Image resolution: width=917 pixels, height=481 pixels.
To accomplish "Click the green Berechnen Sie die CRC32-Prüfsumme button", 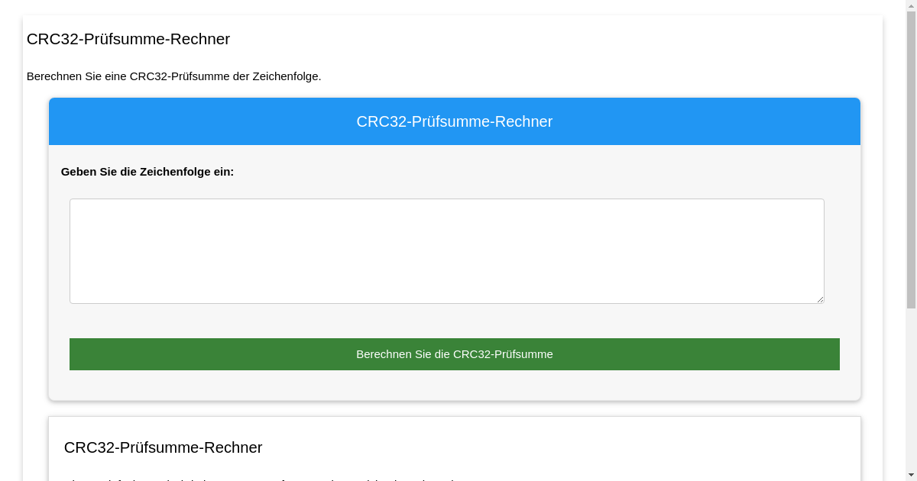I will coord(454,353).
